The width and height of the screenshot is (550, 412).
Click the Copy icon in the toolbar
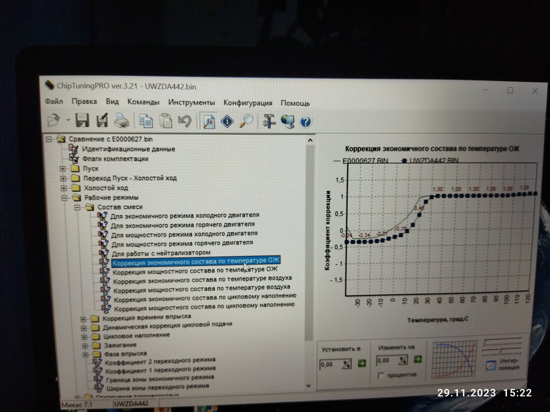tap(146, 121)
